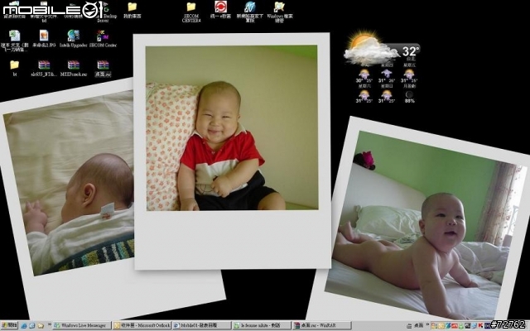Image resolution: width=530 pixels, height=331 pixels.
Task: Select the 桌面.rar archive icon
Action: click(103, 65)
